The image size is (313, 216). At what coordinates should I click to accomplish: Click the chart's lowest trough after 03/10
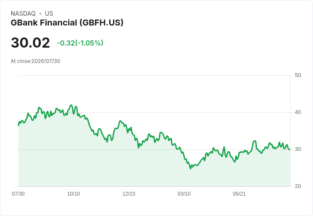click(x=191, y=168)
